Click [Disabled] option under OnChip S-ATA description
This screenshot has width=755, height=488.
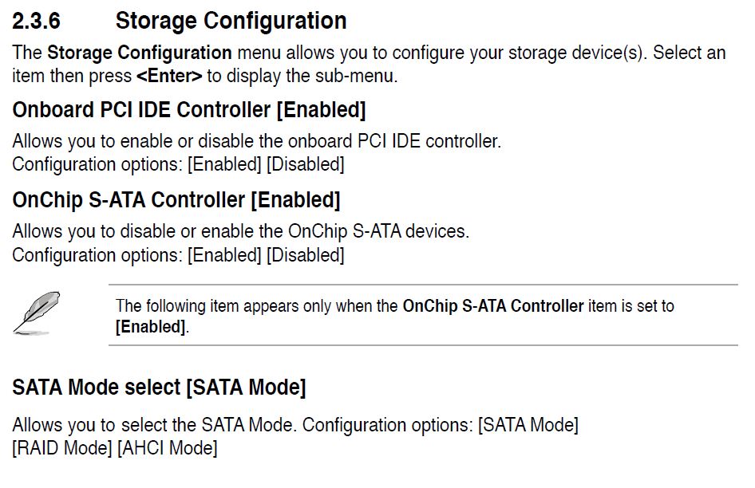click(x=306, y=255)
